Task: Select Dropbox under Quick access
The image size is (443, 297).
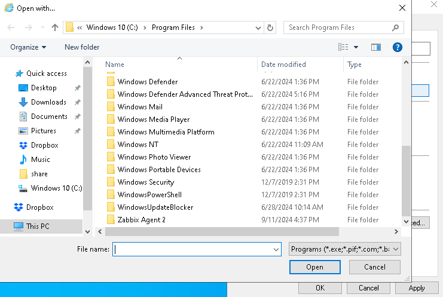Action: click(x=44, y=145)
